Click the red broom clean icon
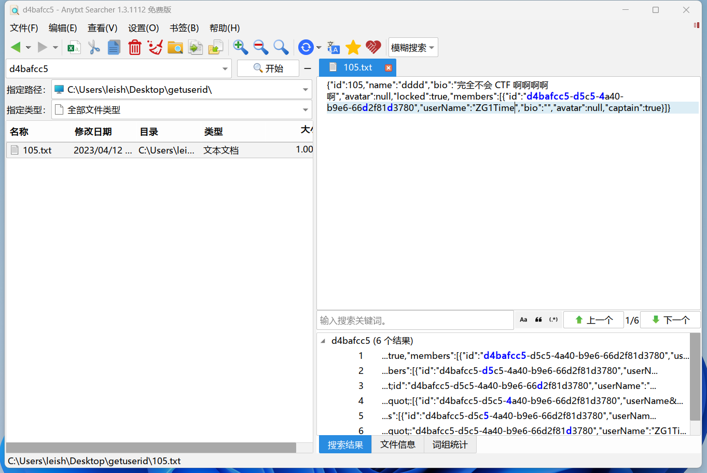 (x=155, y=48)
